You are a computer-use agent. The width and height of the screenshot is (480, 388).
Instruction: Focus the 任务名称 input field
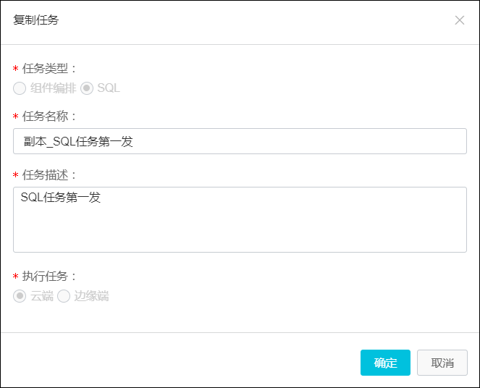click(x=240, y=141)
